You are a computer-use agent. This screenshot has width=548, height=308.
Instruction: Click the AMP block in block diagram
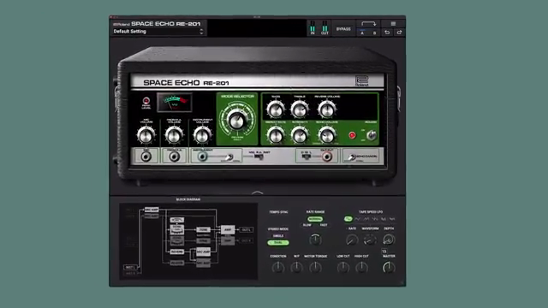(228, 229)
